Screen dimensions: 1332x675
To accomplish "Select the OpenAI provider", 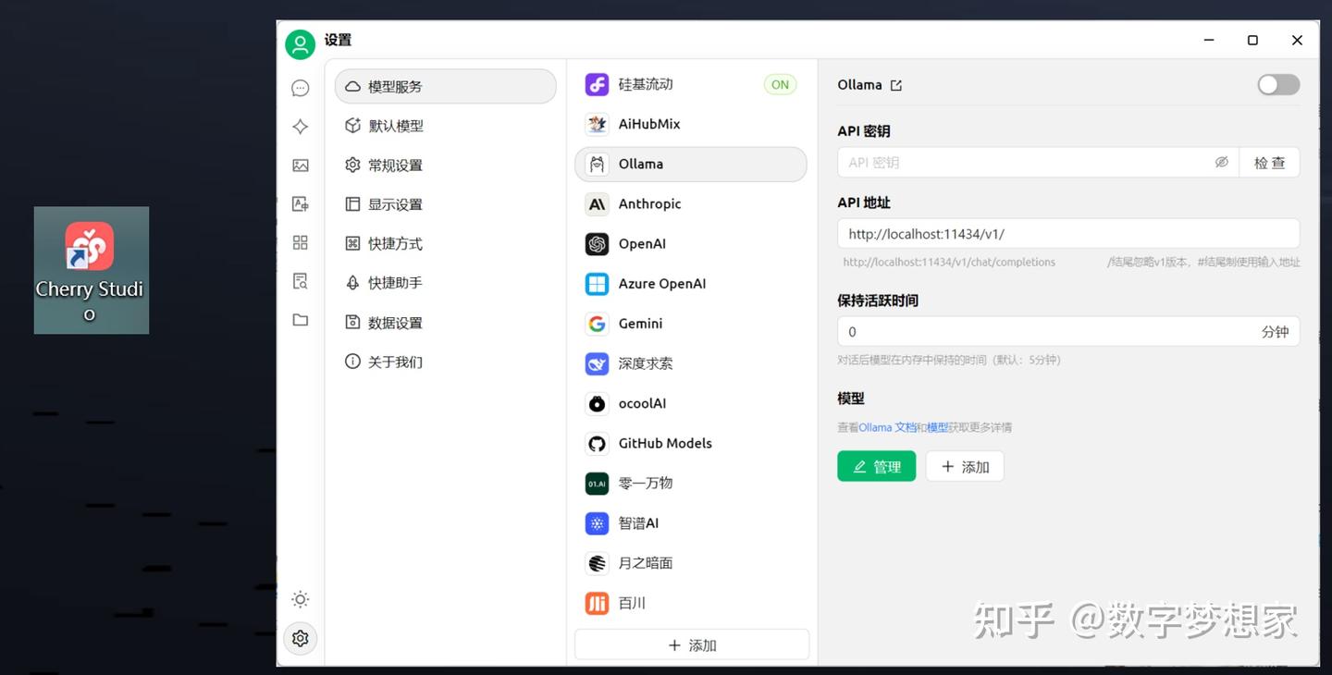I will pos(690,244).
